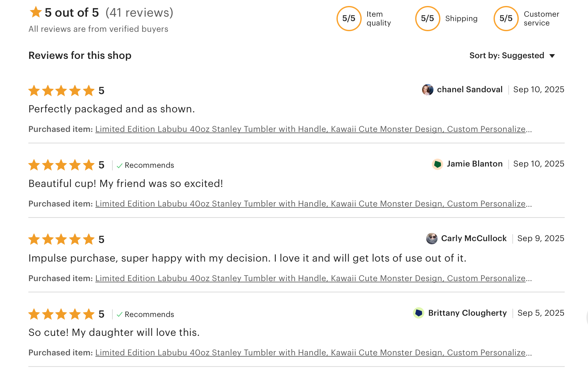Open chanel Sandoval's profile avatar
The width and height of the screenshot is (588, 379).
click(x=427, y=90)
